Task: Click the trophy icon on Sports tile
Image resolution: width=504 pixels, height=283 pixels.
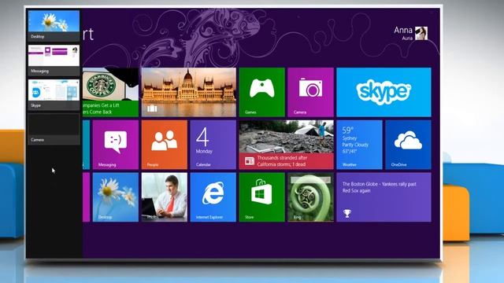Action: tap(346, 213)
